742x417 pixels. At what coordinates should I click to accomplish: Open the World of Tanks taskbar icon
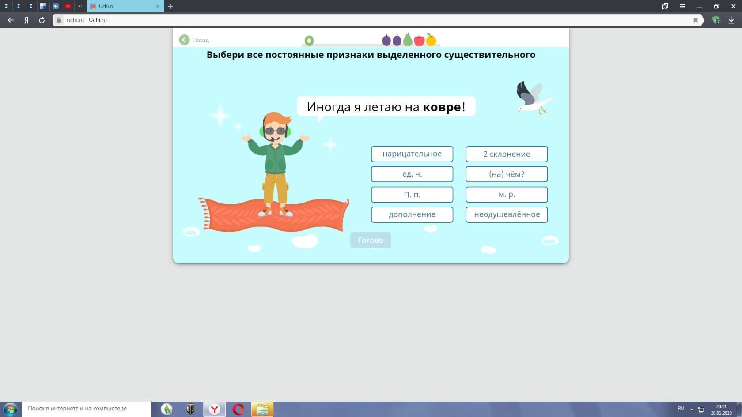(190, 409)
